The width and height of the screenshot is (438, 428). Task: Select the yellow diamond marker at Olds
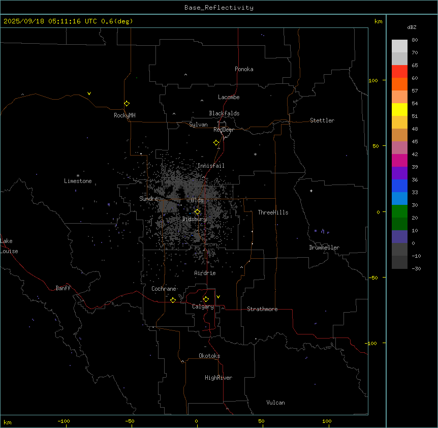(198, 212)
